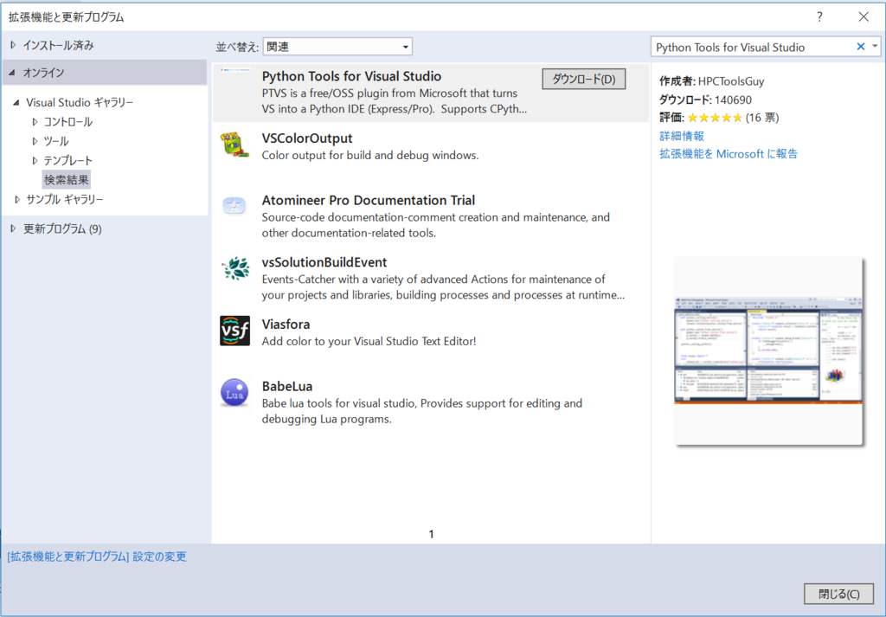Viewport: 886px width, 617px height.
Task: Expand the インストール済み section
Action: 13,45
